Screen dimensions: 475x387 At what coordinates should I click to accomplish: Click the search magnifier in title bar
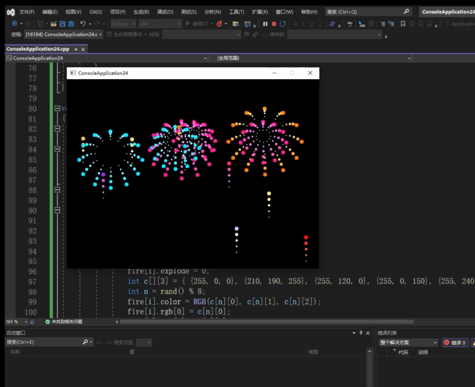406,12
